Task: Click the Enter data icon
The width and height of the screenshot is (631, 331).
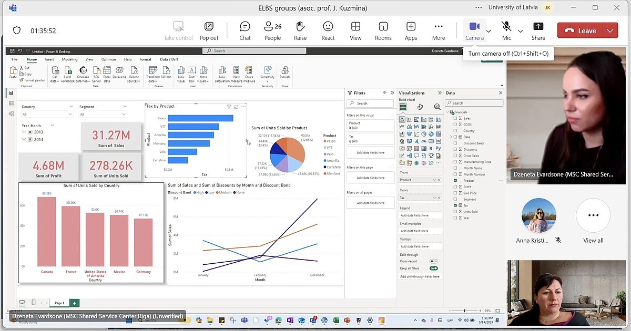Action: [107, 74]
